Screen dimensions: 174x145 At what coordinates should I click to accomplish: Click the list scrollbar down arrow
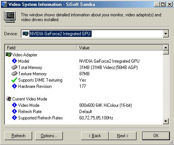tap(165, 121)
